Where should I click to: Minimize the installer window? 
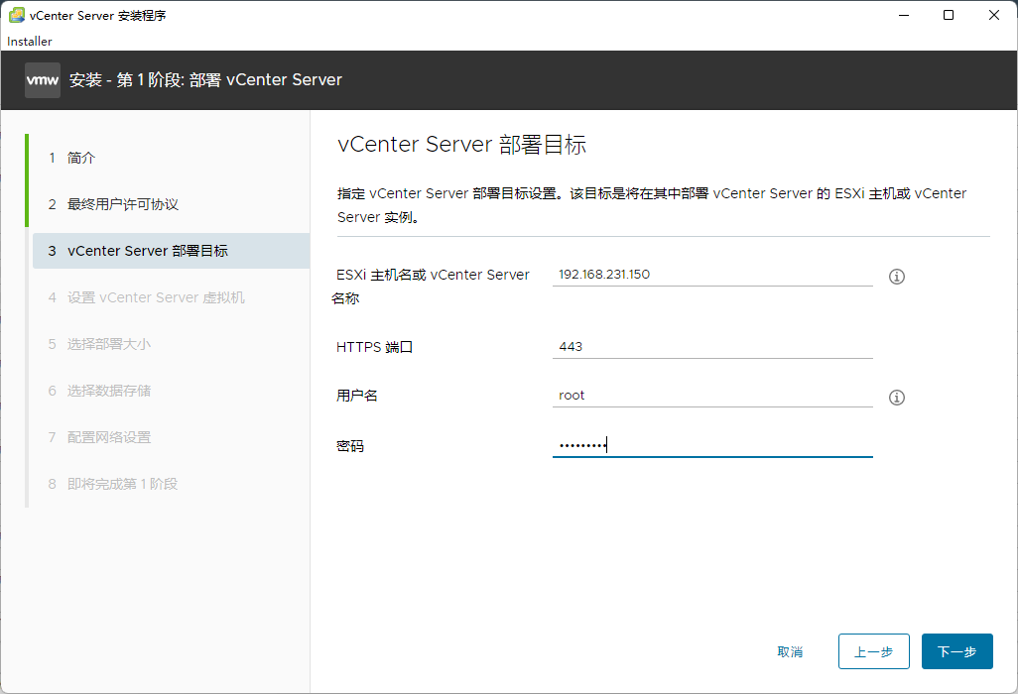pos(903,15)
